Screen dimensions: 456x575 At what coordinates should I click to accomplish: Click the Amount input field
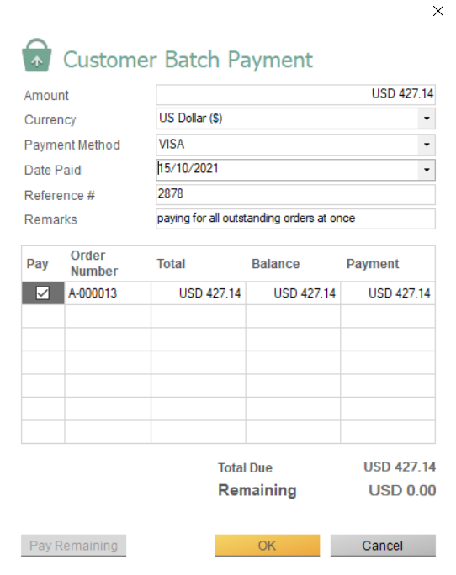click(295, 94)
